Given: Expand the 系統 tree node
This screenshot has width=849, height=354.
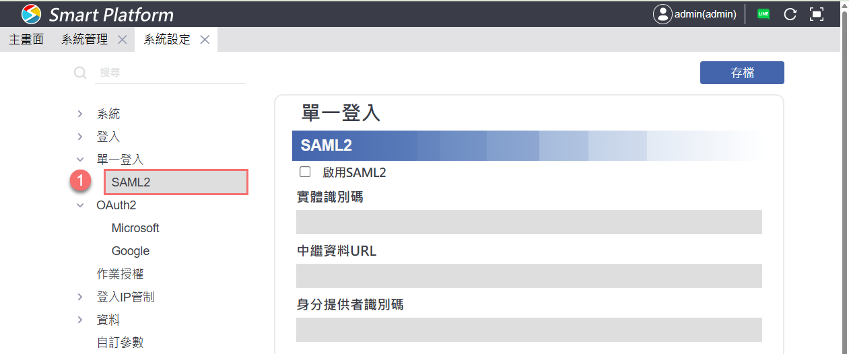Looking at the screenshot, I should [x=80, y=114].
